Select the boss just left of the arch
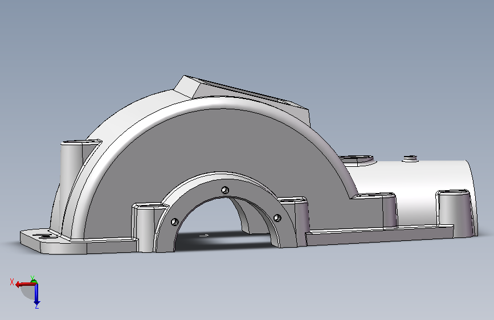494x320 pixels. (145, 227)
